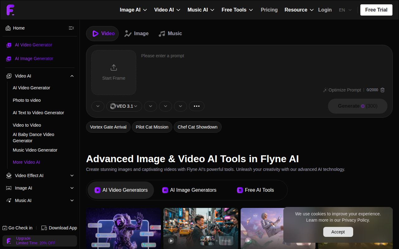The image size is (399, 249).
Task: Open the Resource top menu
Action: 299,10
